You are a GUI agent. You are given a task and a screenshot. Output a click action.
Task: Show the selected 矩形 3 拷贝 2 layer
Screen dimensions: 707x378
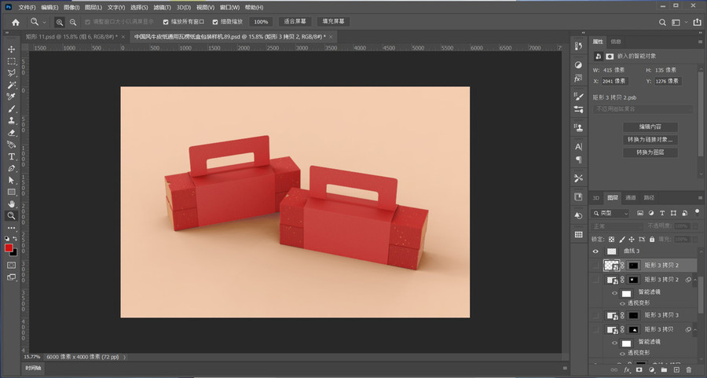pyautogui.click(x=595, y=266)
